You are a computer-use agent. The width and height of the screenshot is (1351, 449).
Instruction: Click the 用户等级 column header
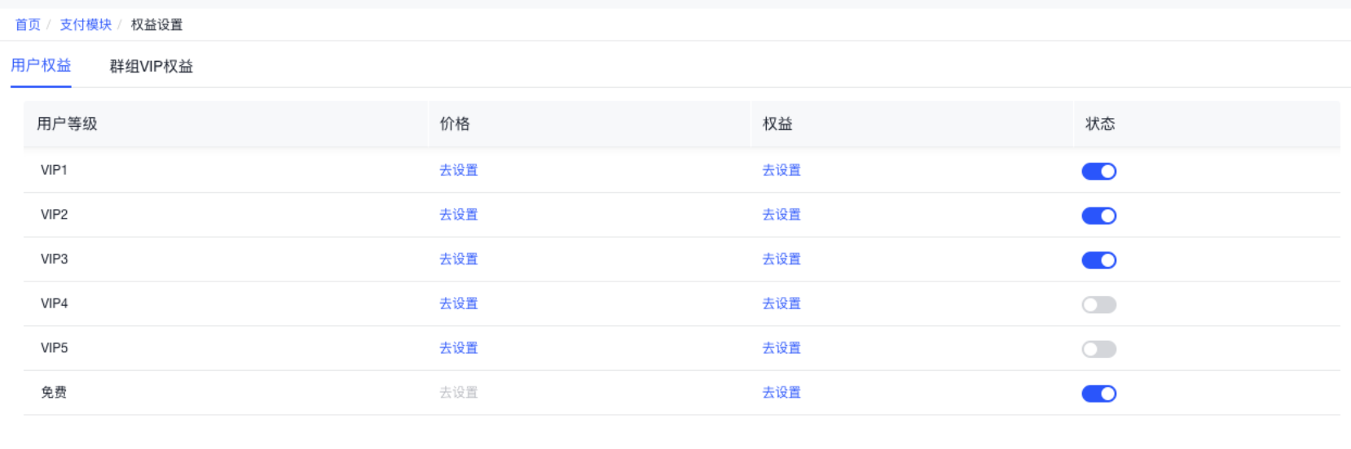(67, 124)
